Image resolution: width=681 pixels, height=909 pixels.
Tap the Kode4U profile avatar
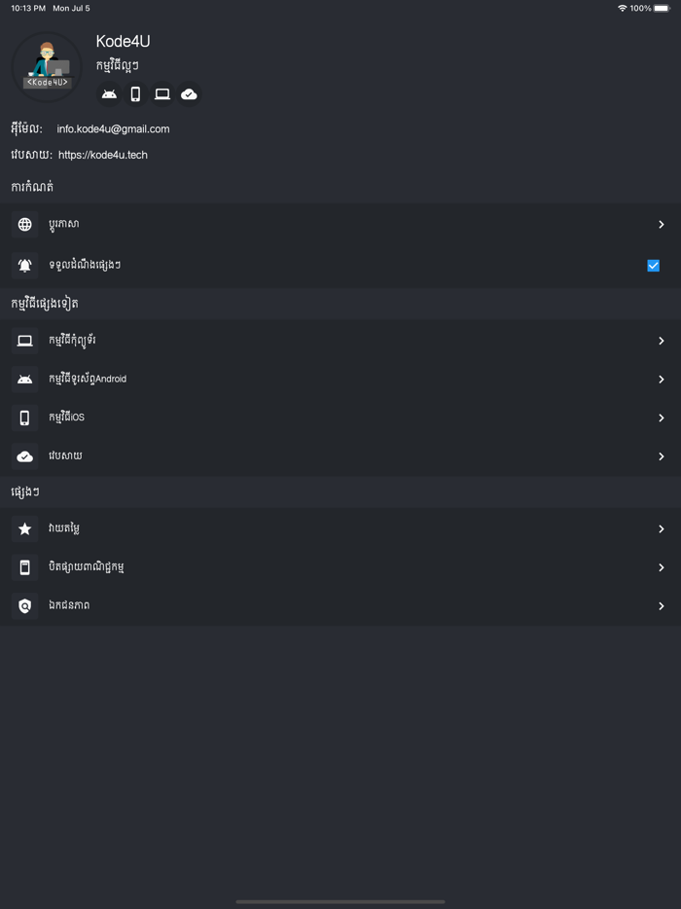pyautogui.click(x=47, y=67)
